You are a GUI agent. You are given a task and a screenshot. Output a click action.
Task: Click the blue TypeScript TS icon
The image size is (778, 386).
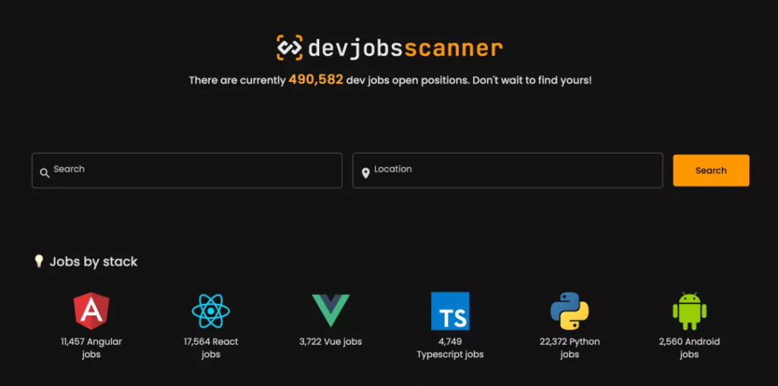coord(450,311)
